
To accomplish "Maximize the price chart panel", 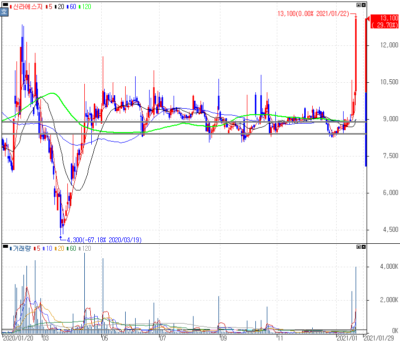I will 359,5.
